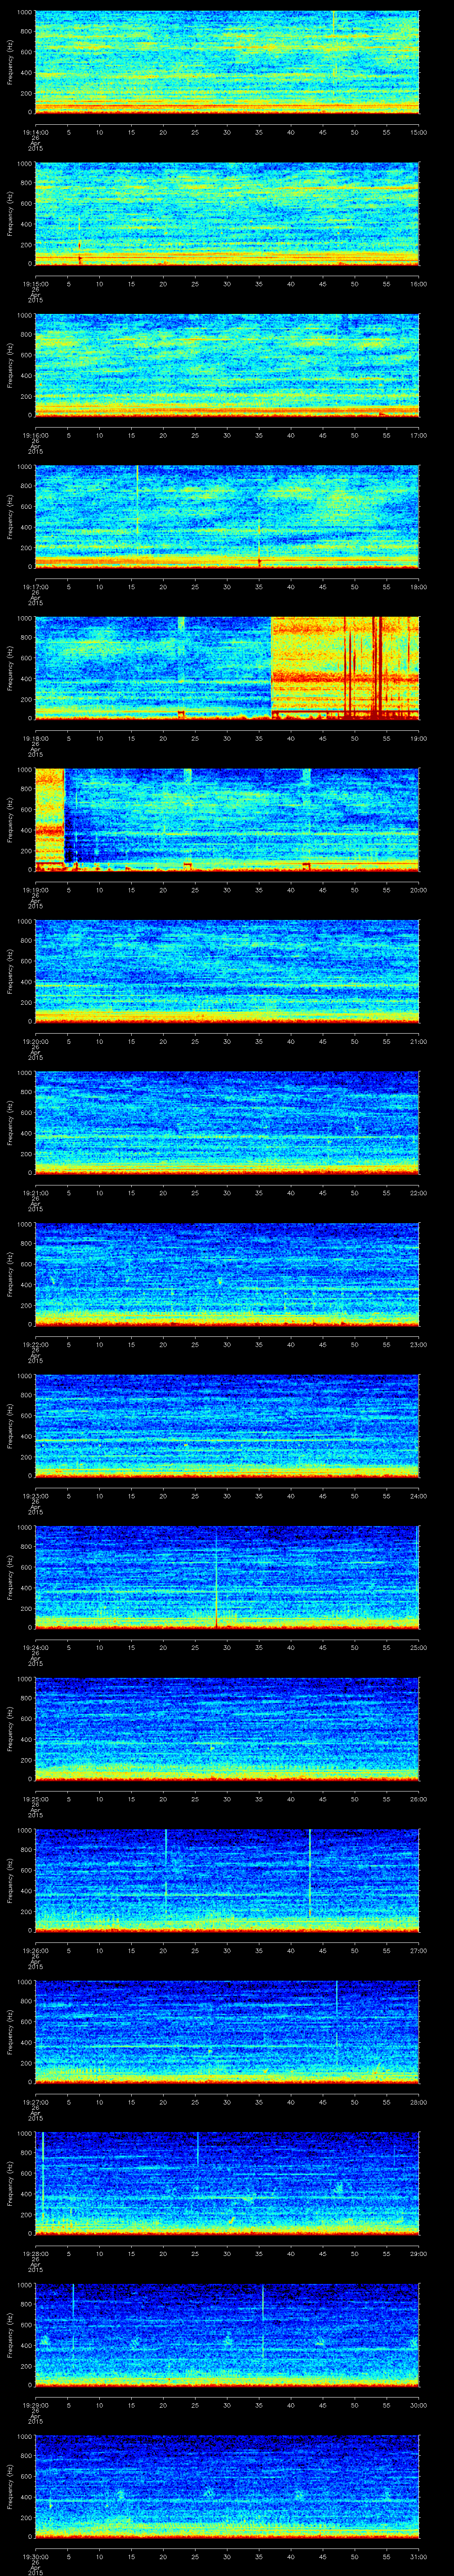Screen dimensions: 454x2576
Task: Open the spectrogram panel starting at 19:15:00
Action: [x=227, y=213]
